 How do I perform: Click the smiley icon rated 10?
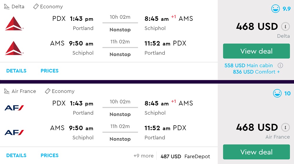click(277, 93)
